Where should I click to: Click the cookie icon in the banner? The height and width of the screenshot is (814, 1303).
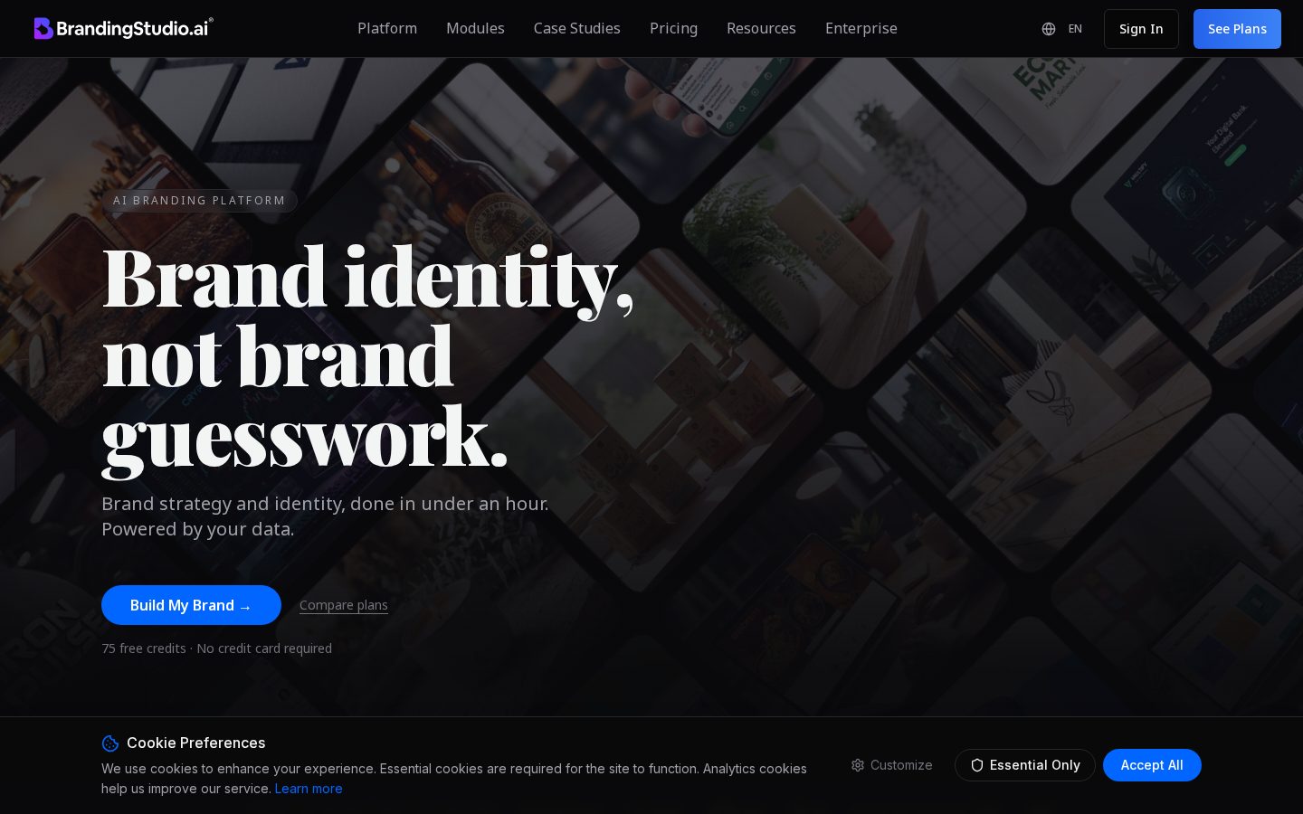pos(110,743)
